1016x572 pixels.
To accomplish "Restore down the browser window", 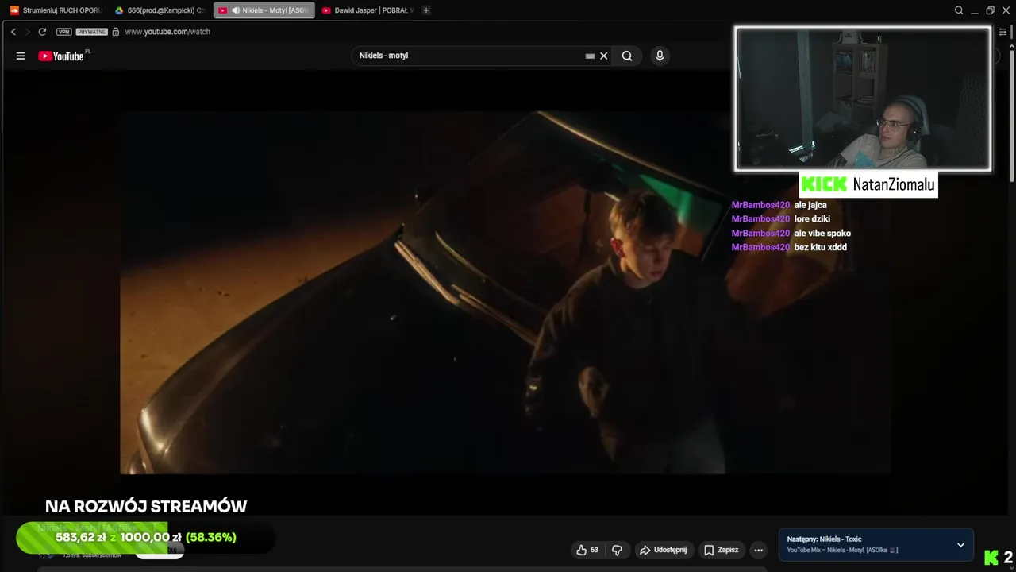I will [990, 10].
